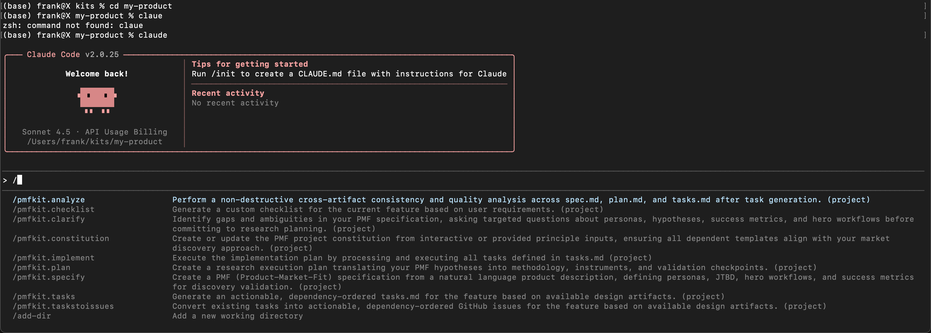Select the /add-dir command entry
This screenshot has width=931, height=333.
tap(32, 316)
